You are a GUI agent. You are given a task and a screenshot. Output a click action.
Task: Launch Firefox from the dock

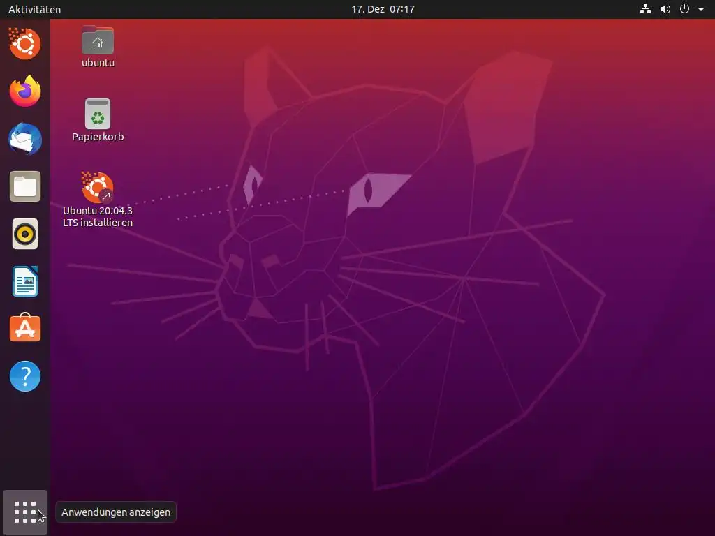pyautogui.click(x=25, y=91)
